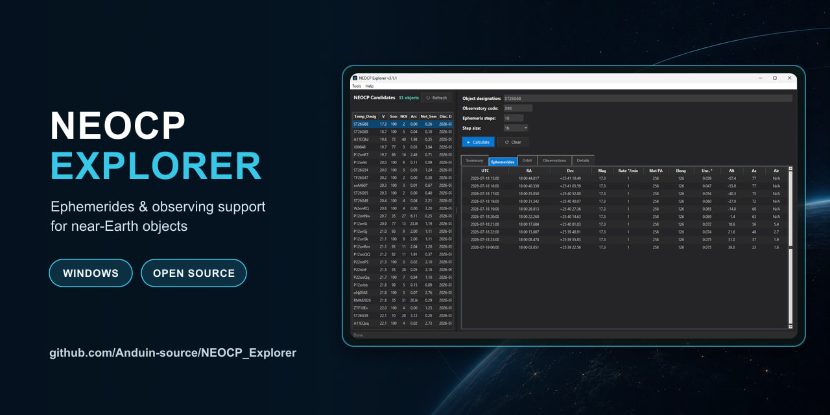
Task: Select candidate TF26G47 row
Action: click(403, 177)
